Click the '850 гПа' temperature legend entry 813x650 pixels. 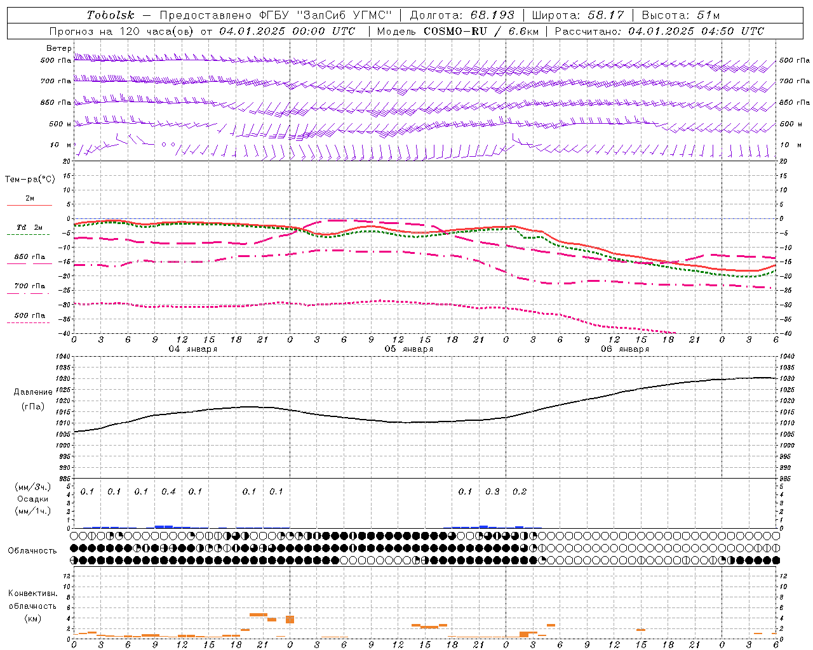(30, 257)
